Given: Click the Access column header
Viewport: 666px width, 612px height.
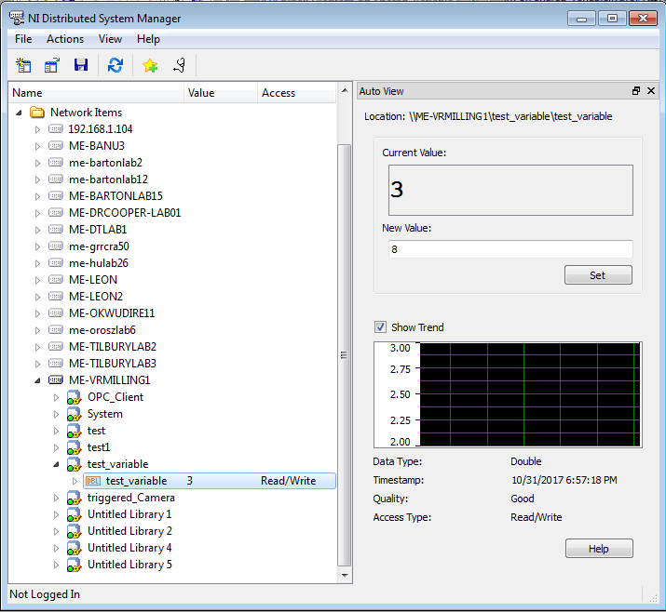Looking at the screenshot, I should point(296,93).
